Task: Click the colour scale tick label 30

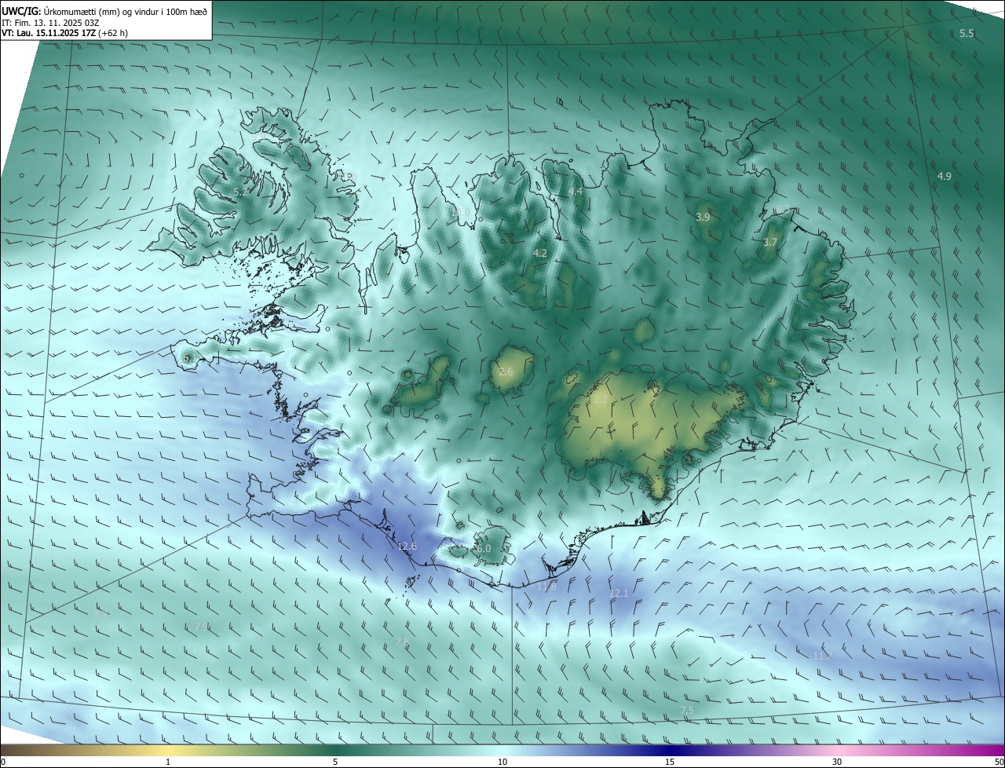Action: pyautogui.click(x=837, y=763)
